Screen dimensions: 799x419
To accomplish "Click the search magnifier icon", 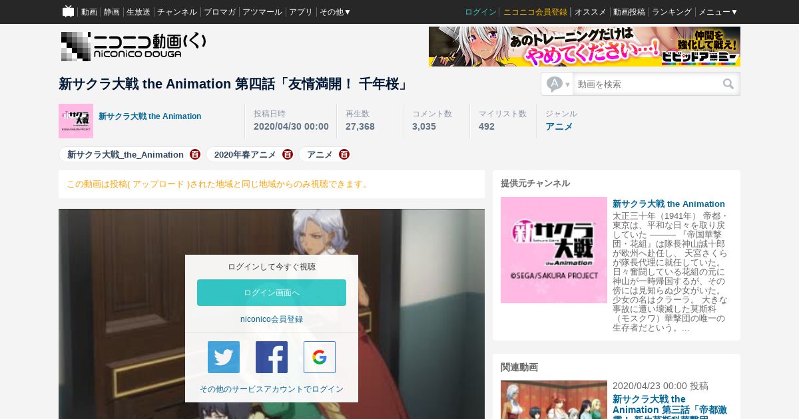I will pos(728,84).
